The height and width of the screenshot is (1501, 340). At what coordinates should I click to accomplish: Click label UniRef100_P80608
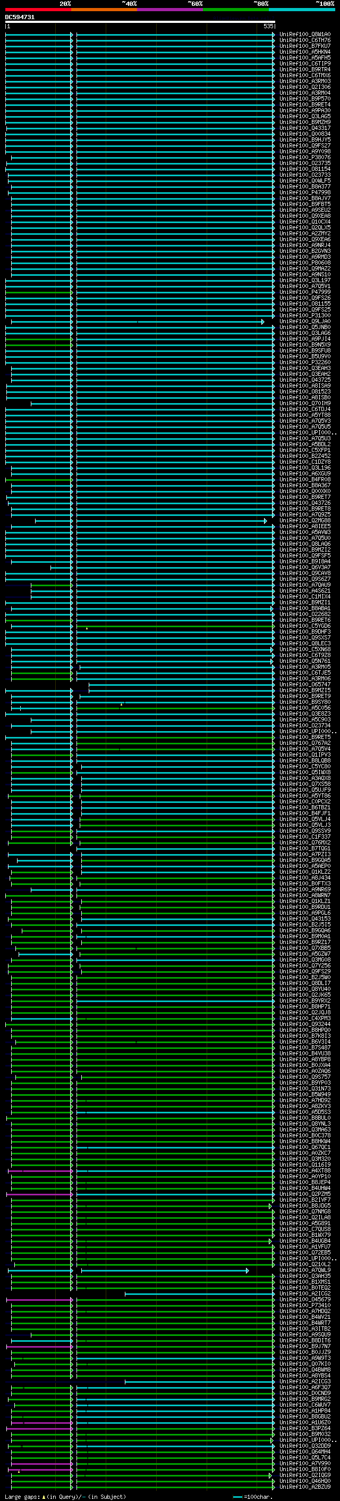[305, 263]
